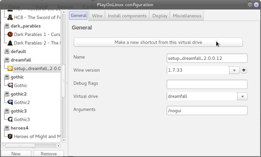Open the Install components tab
The image size is (261, 157).
(127, 16)
